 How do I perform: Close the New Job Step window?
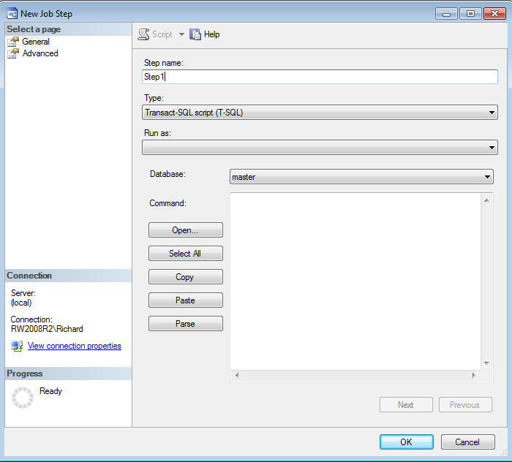tap(494, 14)
